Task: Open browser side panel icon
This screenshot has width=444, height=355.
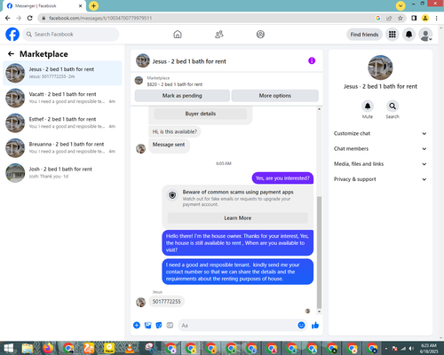Action: 414,18
